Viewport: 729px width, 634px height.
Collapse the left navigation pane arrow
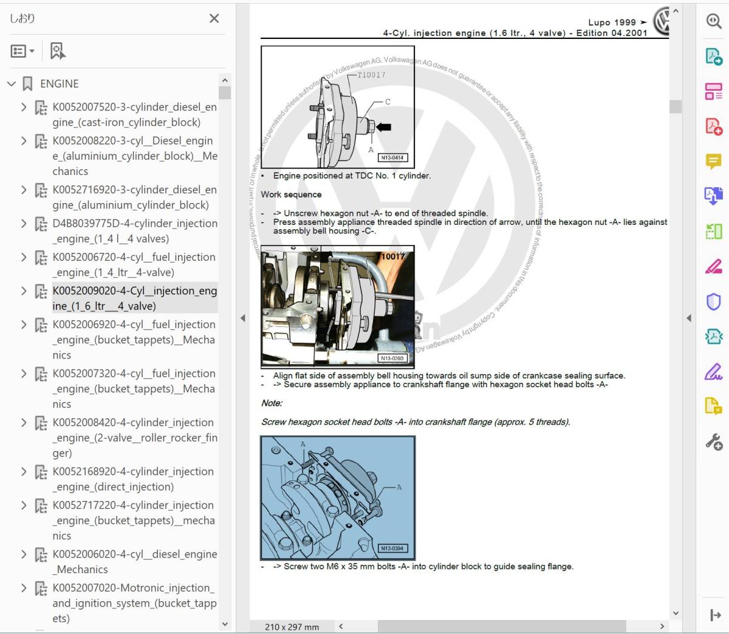coord(242,318)
